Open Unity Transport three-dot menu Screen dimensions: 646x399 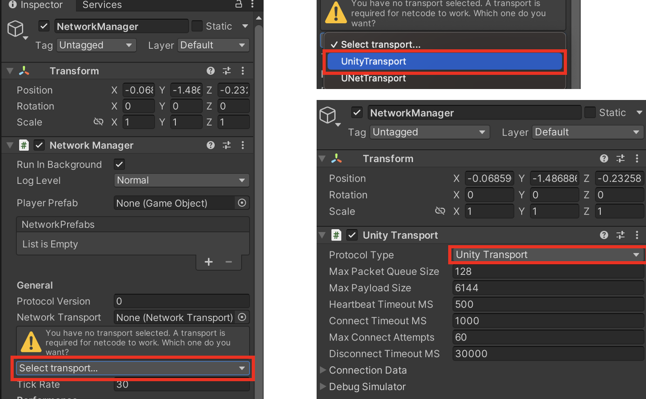tap(637, 235)
